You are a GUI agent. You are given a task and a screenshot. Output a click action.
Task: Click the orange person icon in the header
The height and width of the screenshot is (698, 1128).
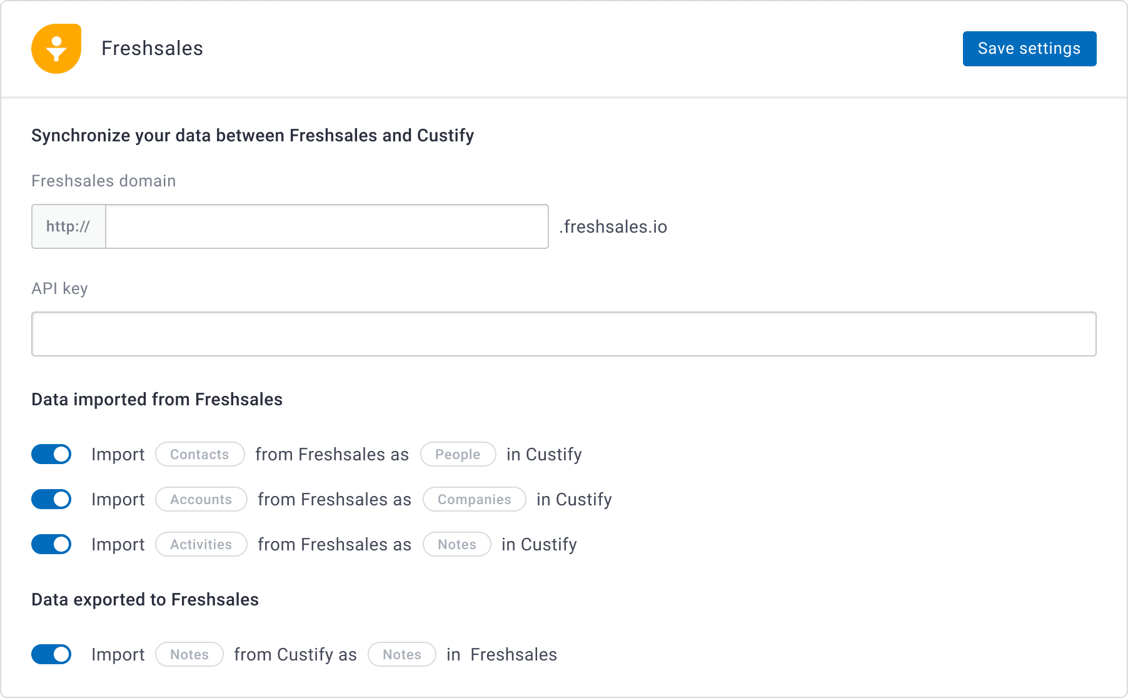56,48
